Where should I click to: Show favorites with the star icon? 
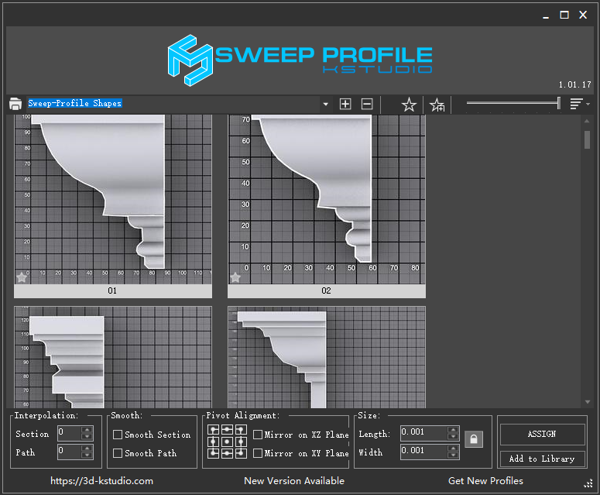409,105
